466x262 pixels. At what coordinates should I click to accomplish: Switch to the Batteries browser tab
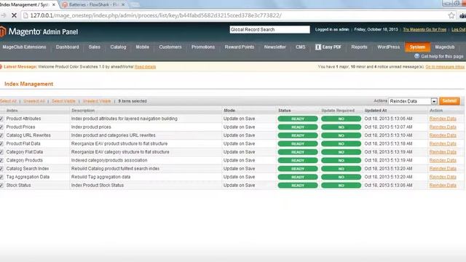coord(93,5)
